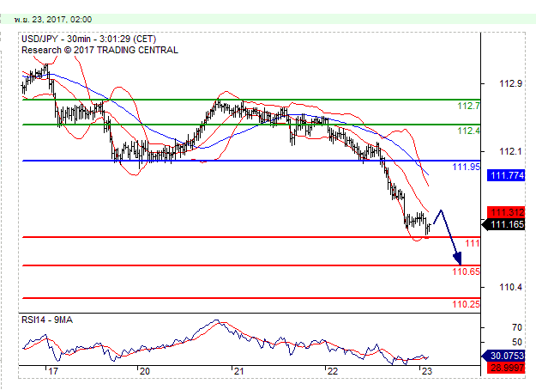
Task: Click the green 112.4 resistance label
Action: point(468,131)
